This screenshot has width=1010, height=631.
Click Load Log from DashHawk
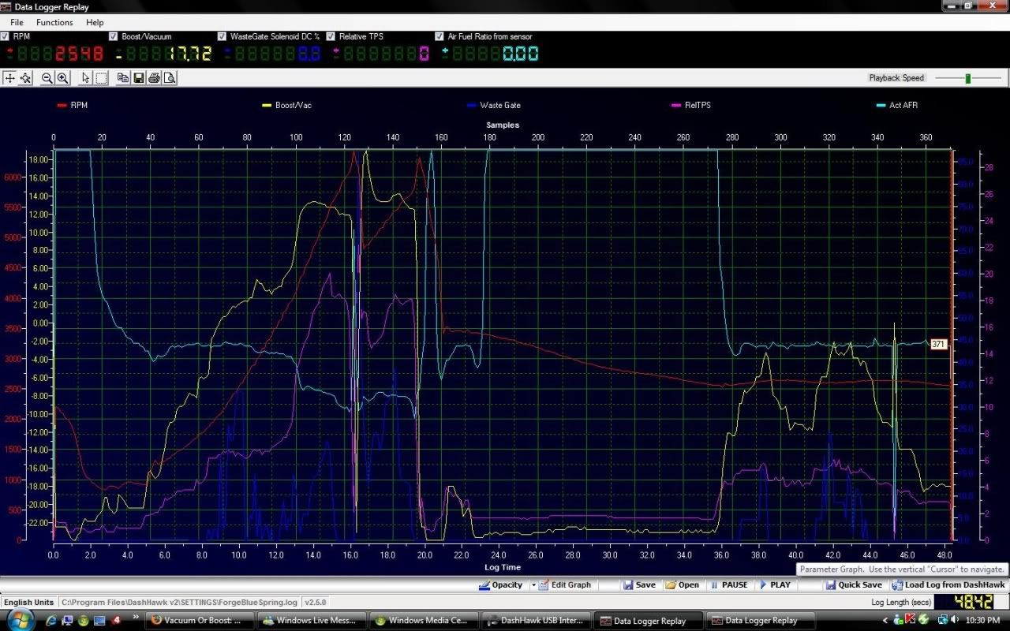pos(948,585)
